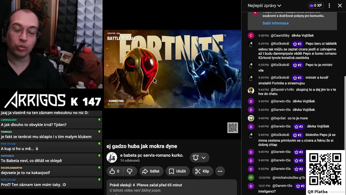Viewport: 346px width, 195px height.
Task: Click the Fortnite CONNECTING progress bar
Action: tap(116, 104)
